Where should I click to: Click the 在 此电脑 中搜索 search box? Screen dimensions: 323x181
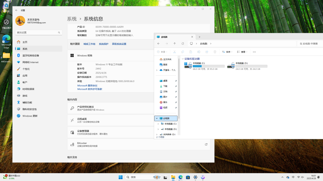pos(310,43)
